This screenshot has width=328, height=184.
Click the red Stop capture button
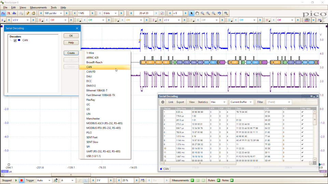pos(22,180)
